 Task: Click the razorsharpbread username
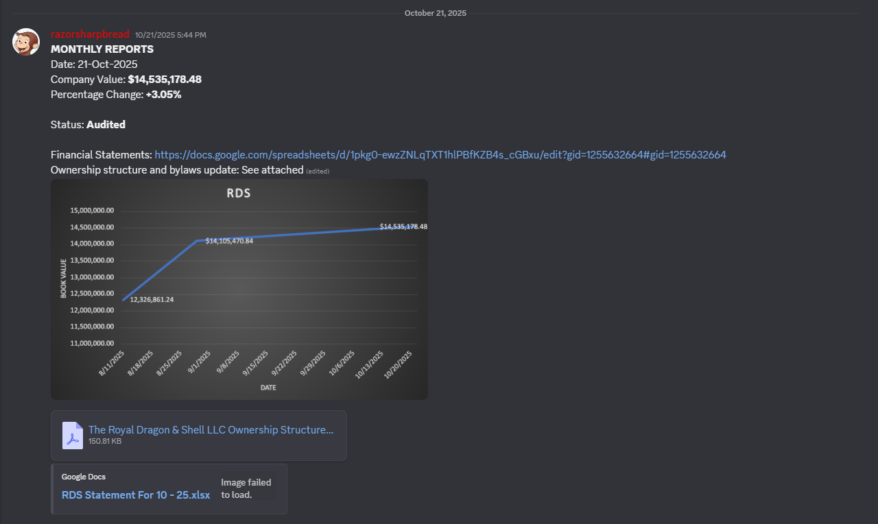(90, 34)
